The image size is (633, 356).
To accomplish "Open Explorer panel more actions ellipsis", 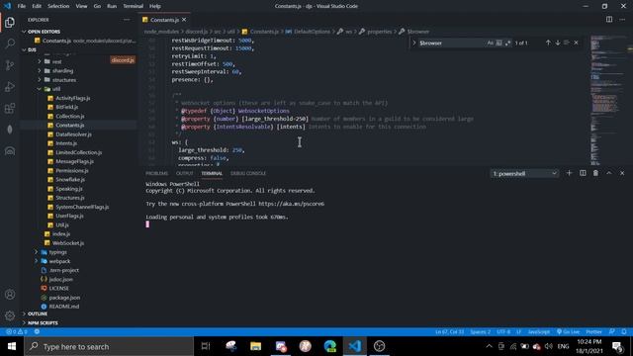I will tap(127, 20).
